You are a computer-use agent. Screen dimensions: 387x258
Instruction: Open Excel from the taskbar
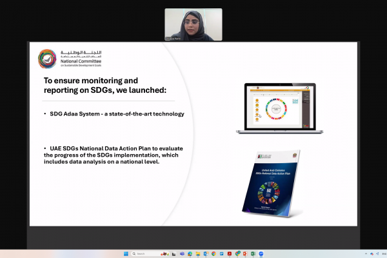(x=253, y=253)
